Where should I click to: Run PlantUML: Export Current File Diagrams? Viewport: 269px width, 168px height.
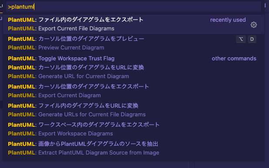[134, 24]
